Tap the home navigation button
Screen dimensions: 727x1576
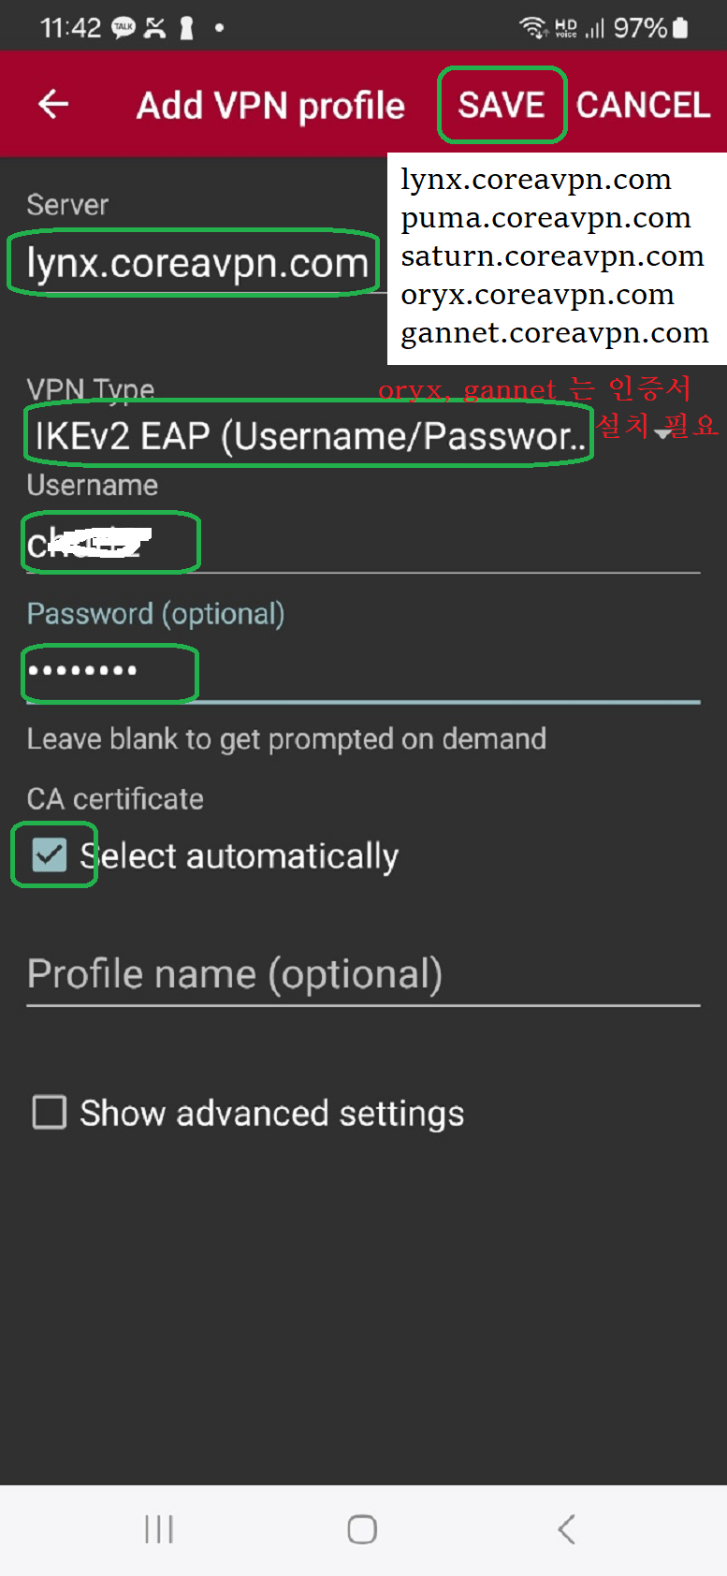click(362, 1529)
